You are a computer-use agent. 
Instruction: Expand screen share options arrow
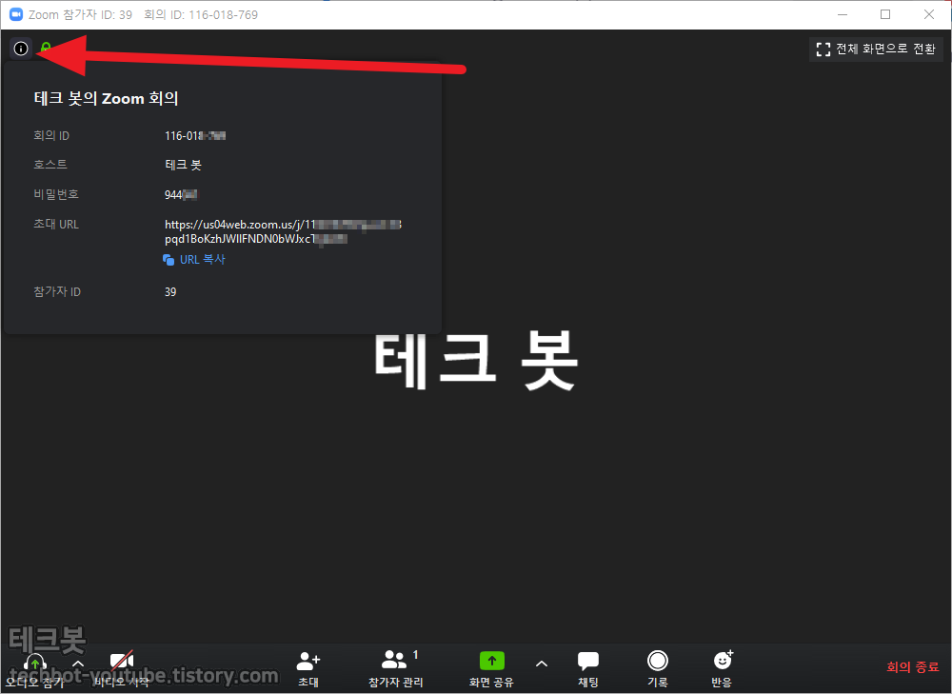(542, 664)
